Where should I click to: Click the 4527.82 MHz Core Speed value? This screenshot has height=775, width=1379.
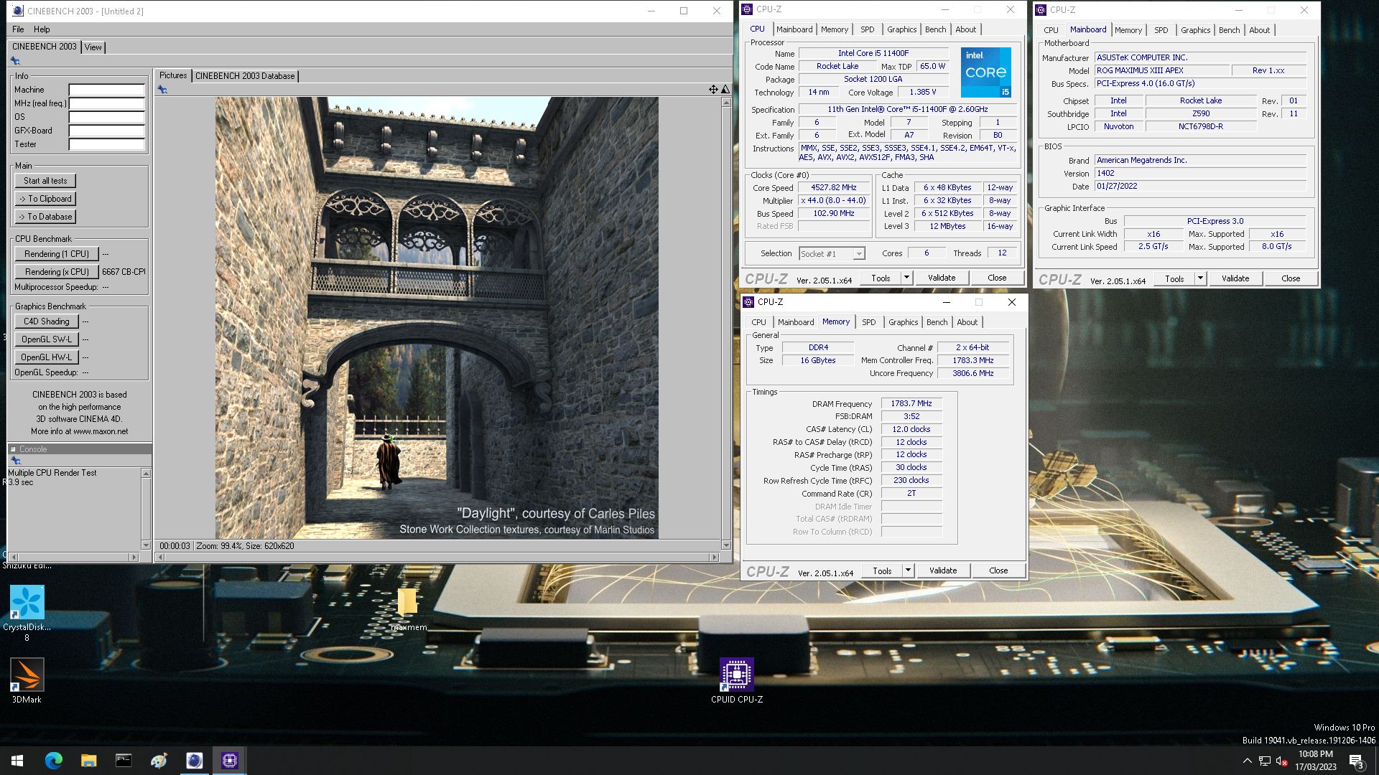point(833,187)
